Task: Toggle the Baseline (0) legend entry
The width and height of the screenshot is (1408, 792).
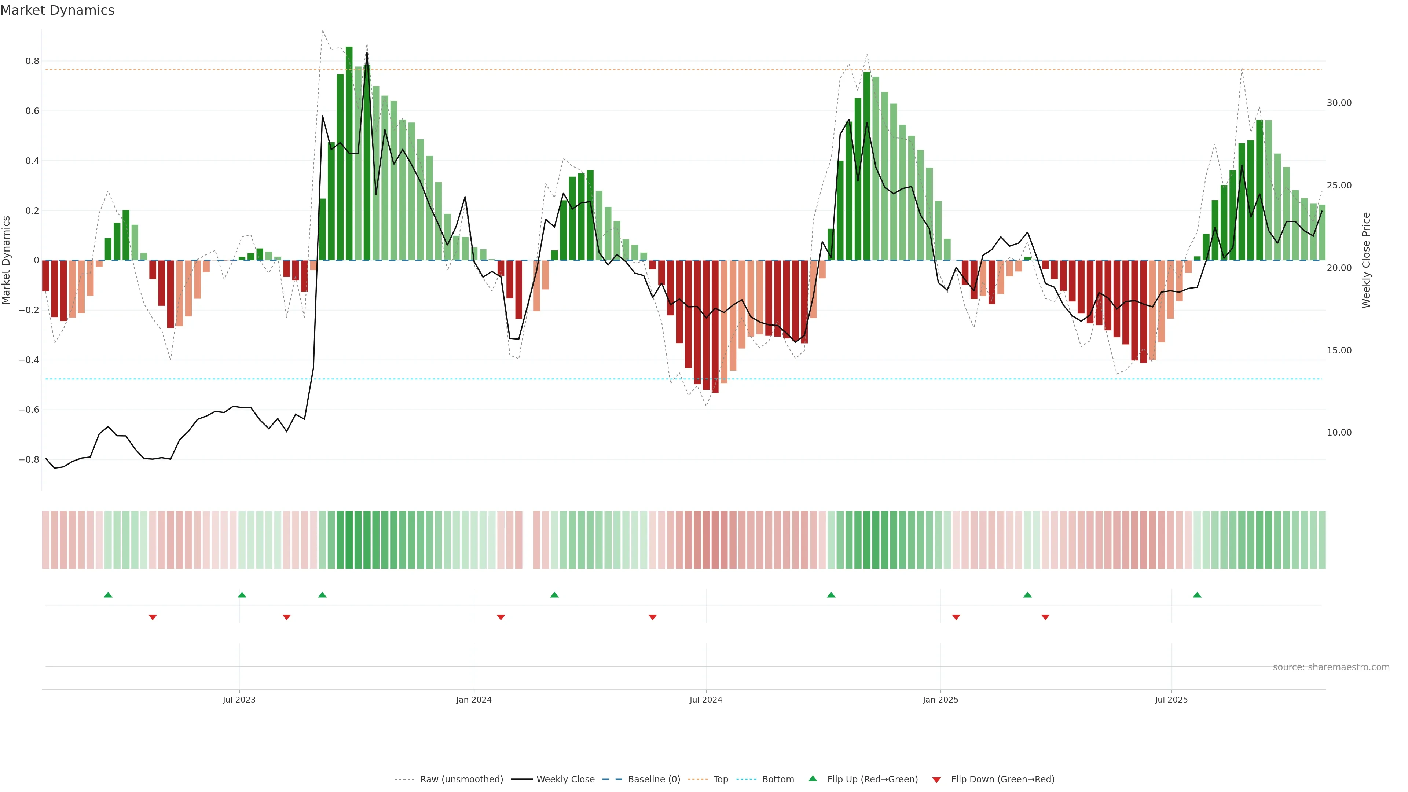Action: point(654,780)
